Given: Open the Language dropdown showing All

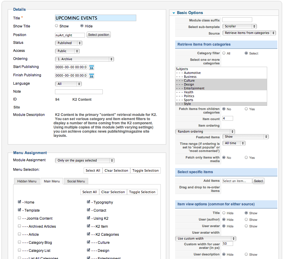Looking at the screenshot, I should tap(68, 84).
